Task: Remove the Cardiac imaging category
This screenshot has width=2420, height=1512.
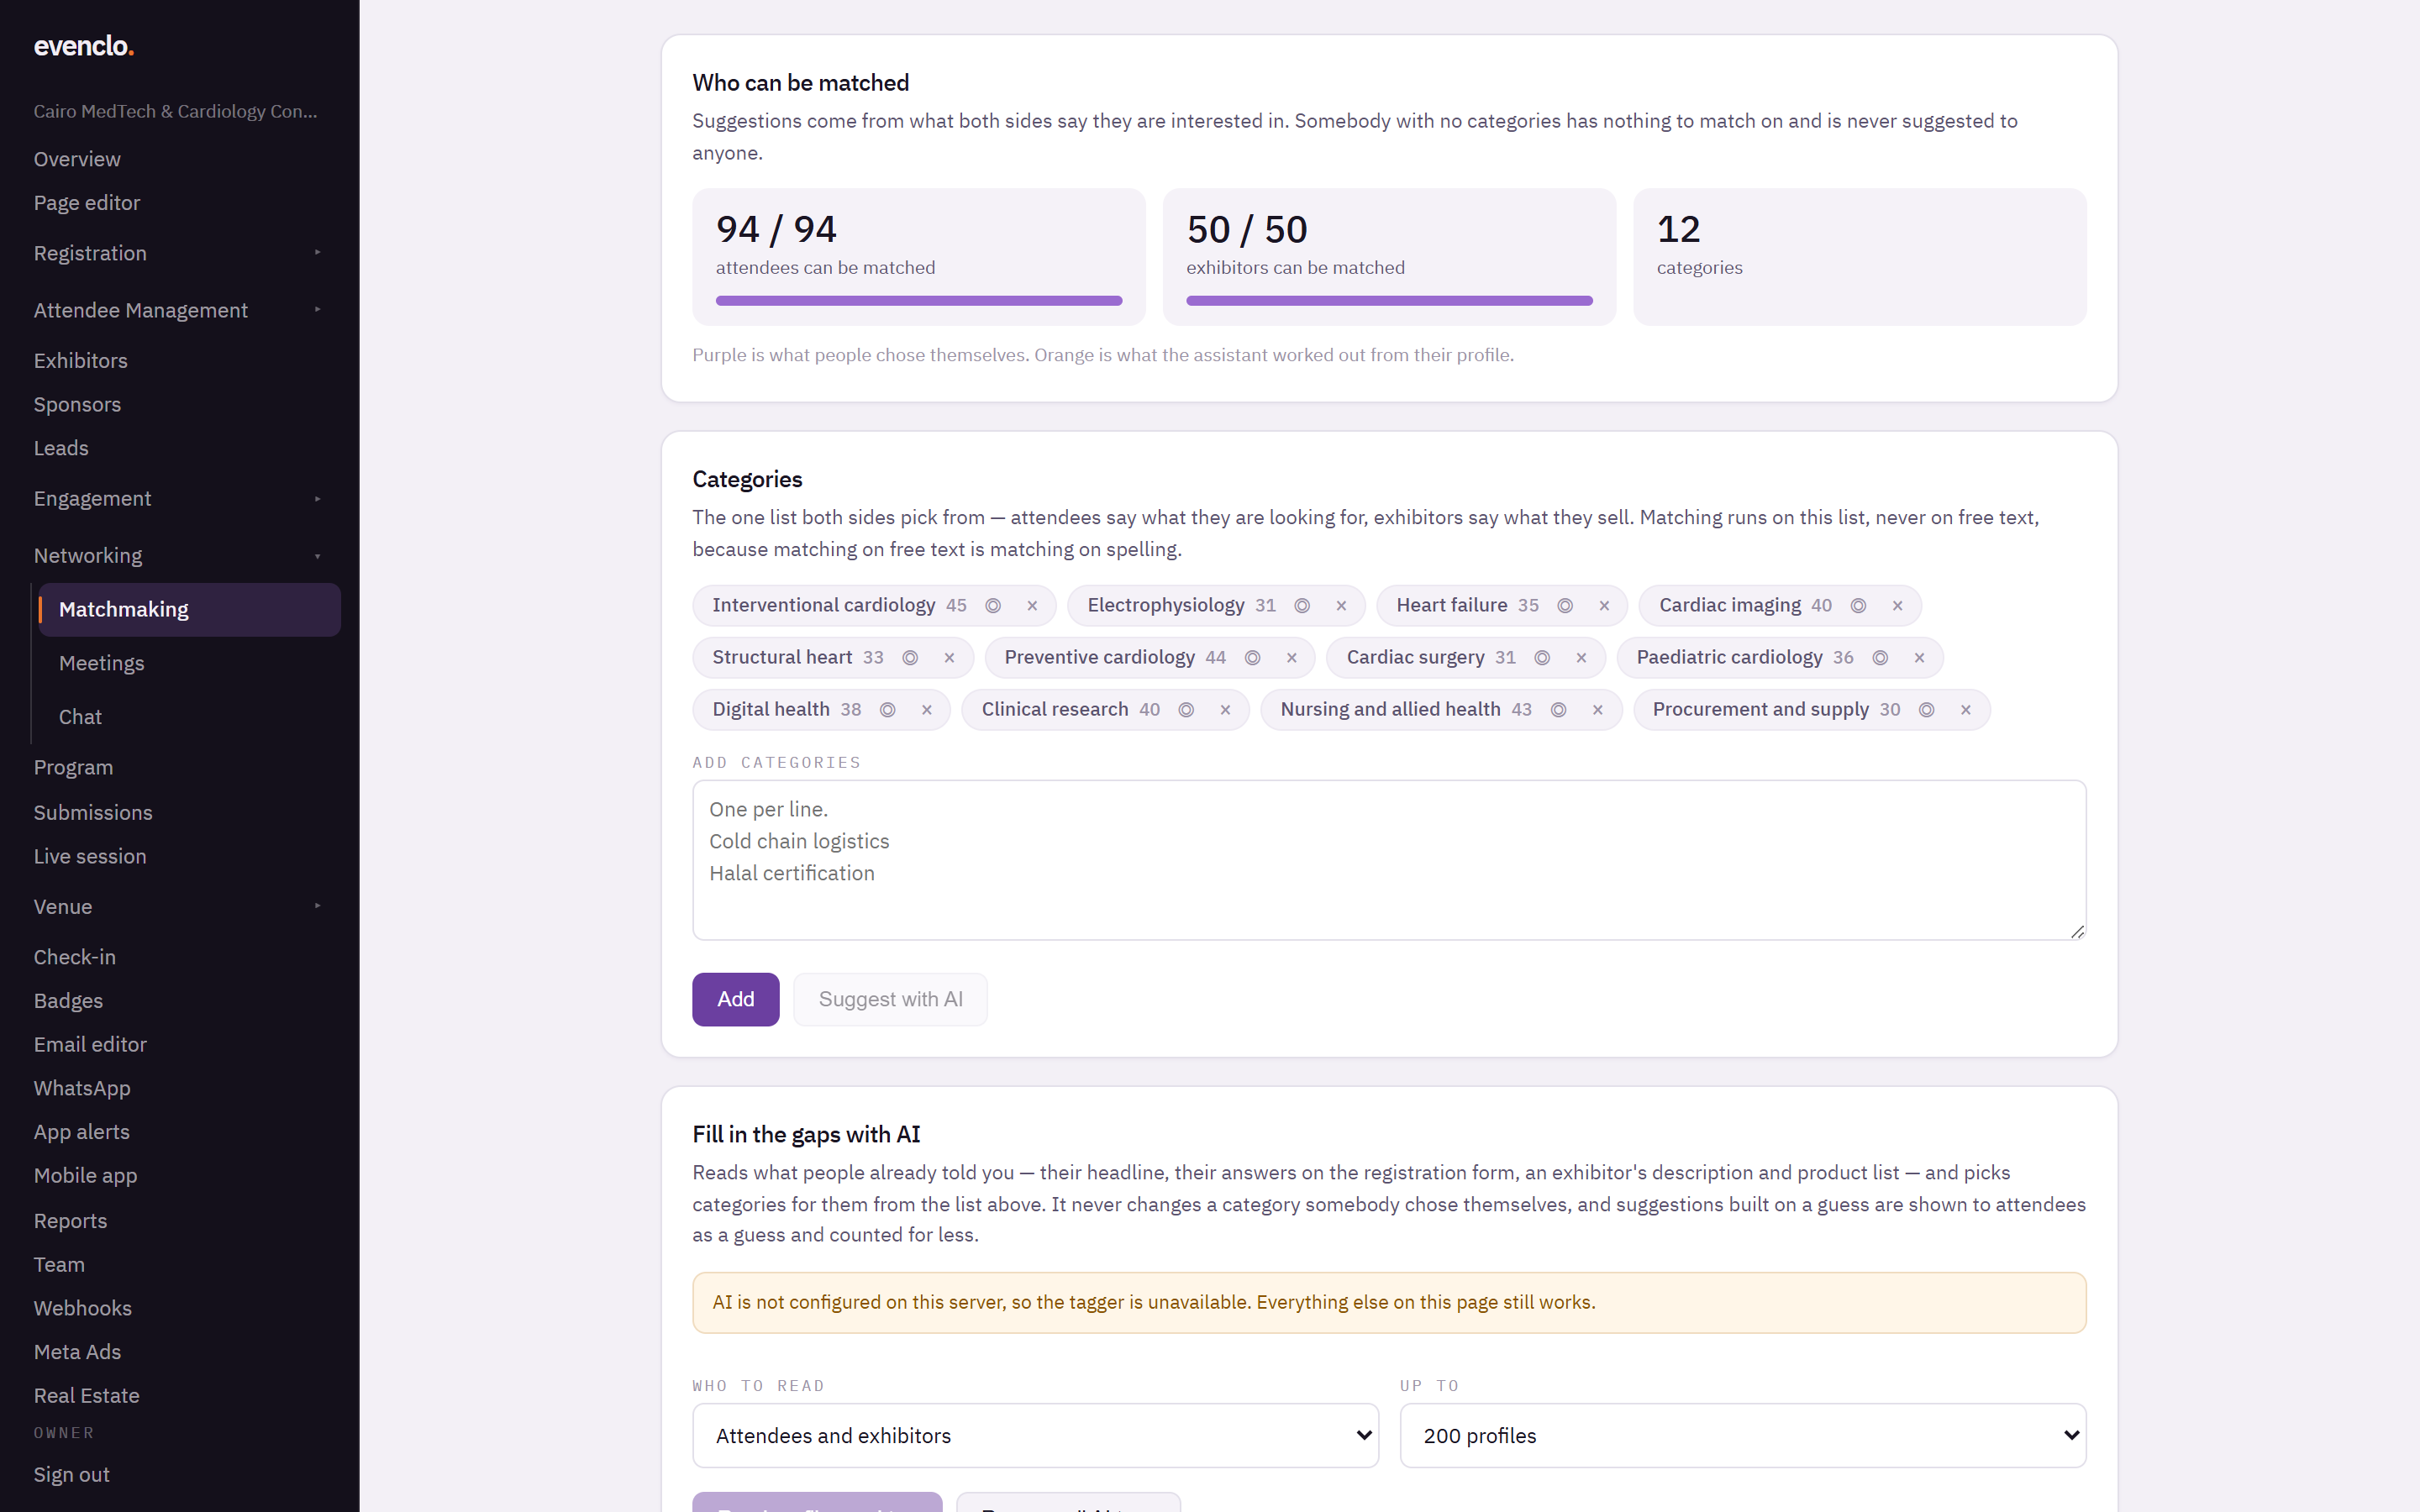Action: click(x=1897, y=606)
